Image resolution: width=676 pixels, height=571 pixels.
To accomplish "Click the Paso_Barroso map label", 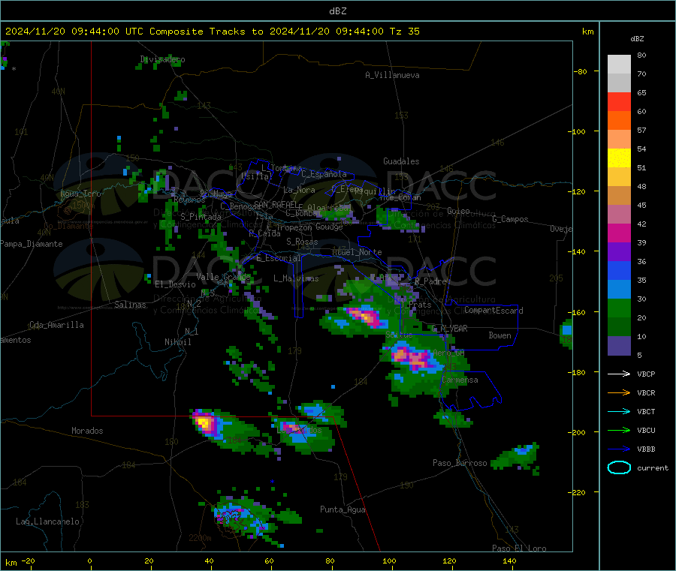I will (460, 463).
